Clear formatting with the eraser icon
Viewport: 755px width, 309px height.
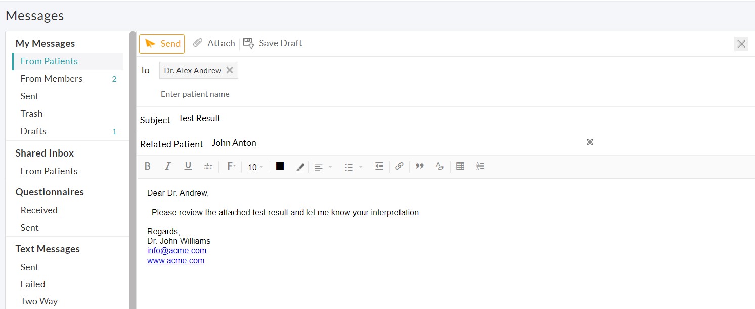(x=439, y=166)
